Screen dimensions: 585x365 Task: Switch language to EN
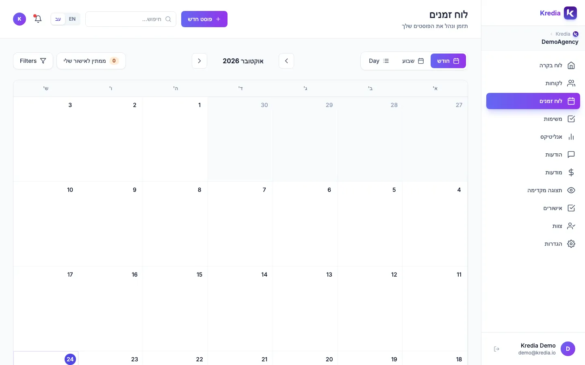coord(72,19)
